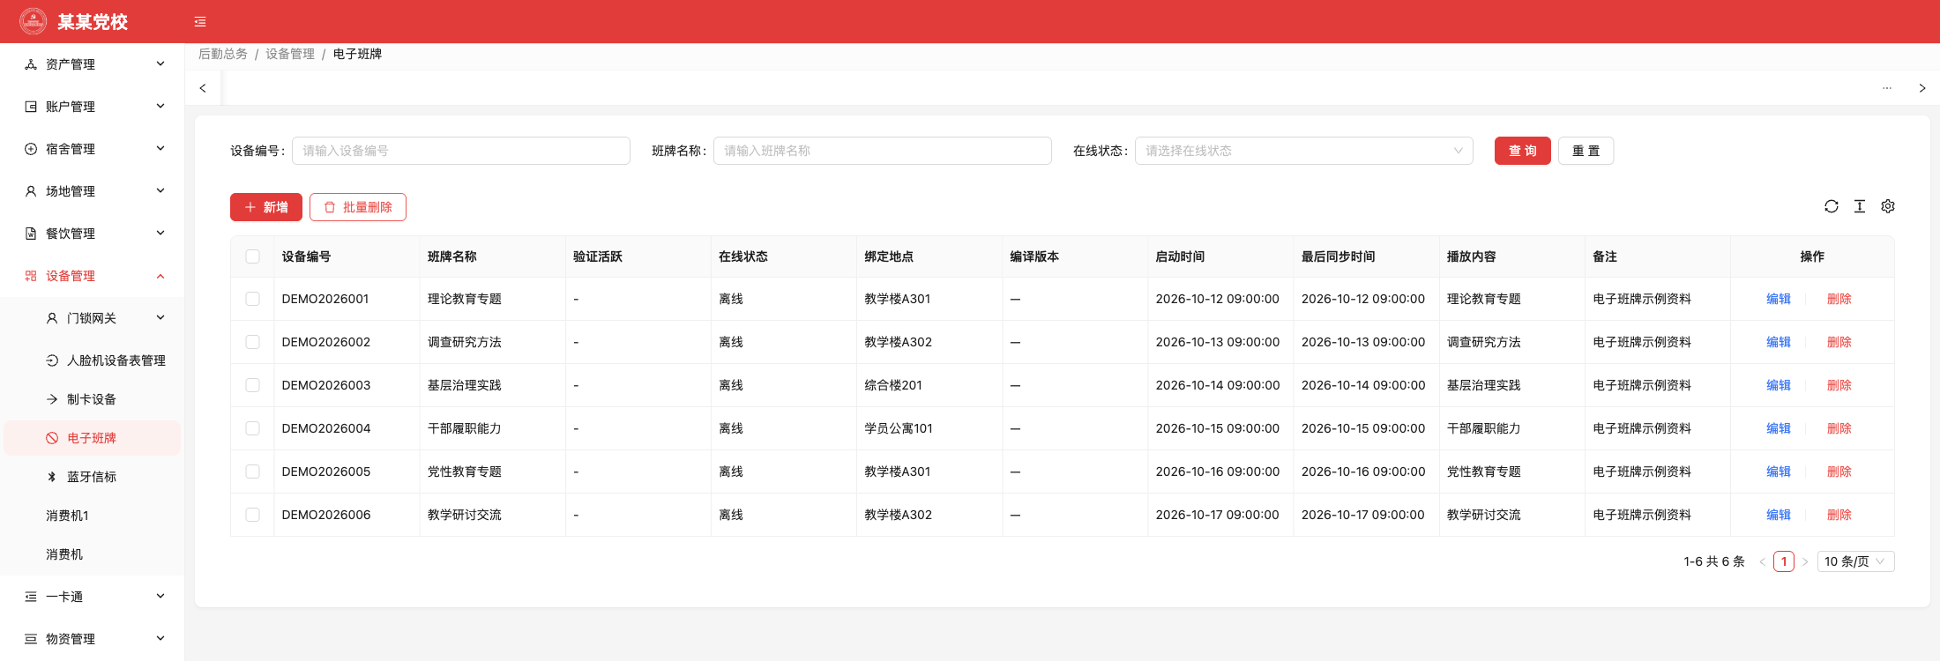Expand the 门锁网关 submenu chevron

click(x=160, y=318)
